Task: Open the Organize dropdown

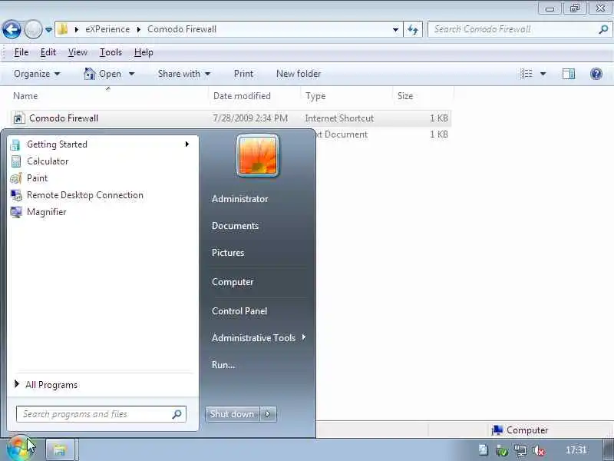Action: [37, 74]
